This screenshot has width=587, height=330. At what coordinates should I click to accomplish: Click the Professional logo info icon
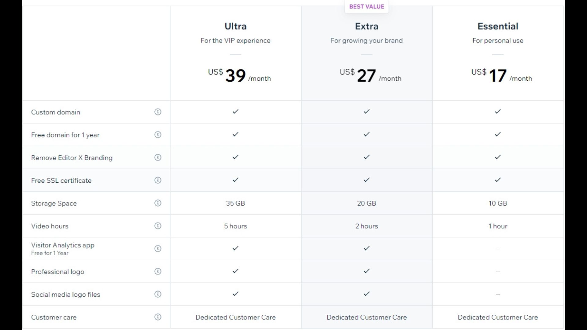tap(158, 271)
